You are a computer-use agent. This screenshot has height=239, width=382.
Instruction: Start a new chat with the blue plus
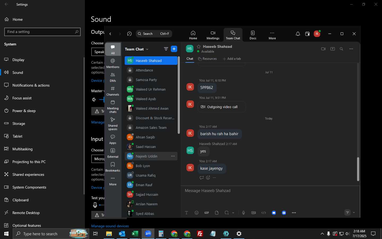174,49
